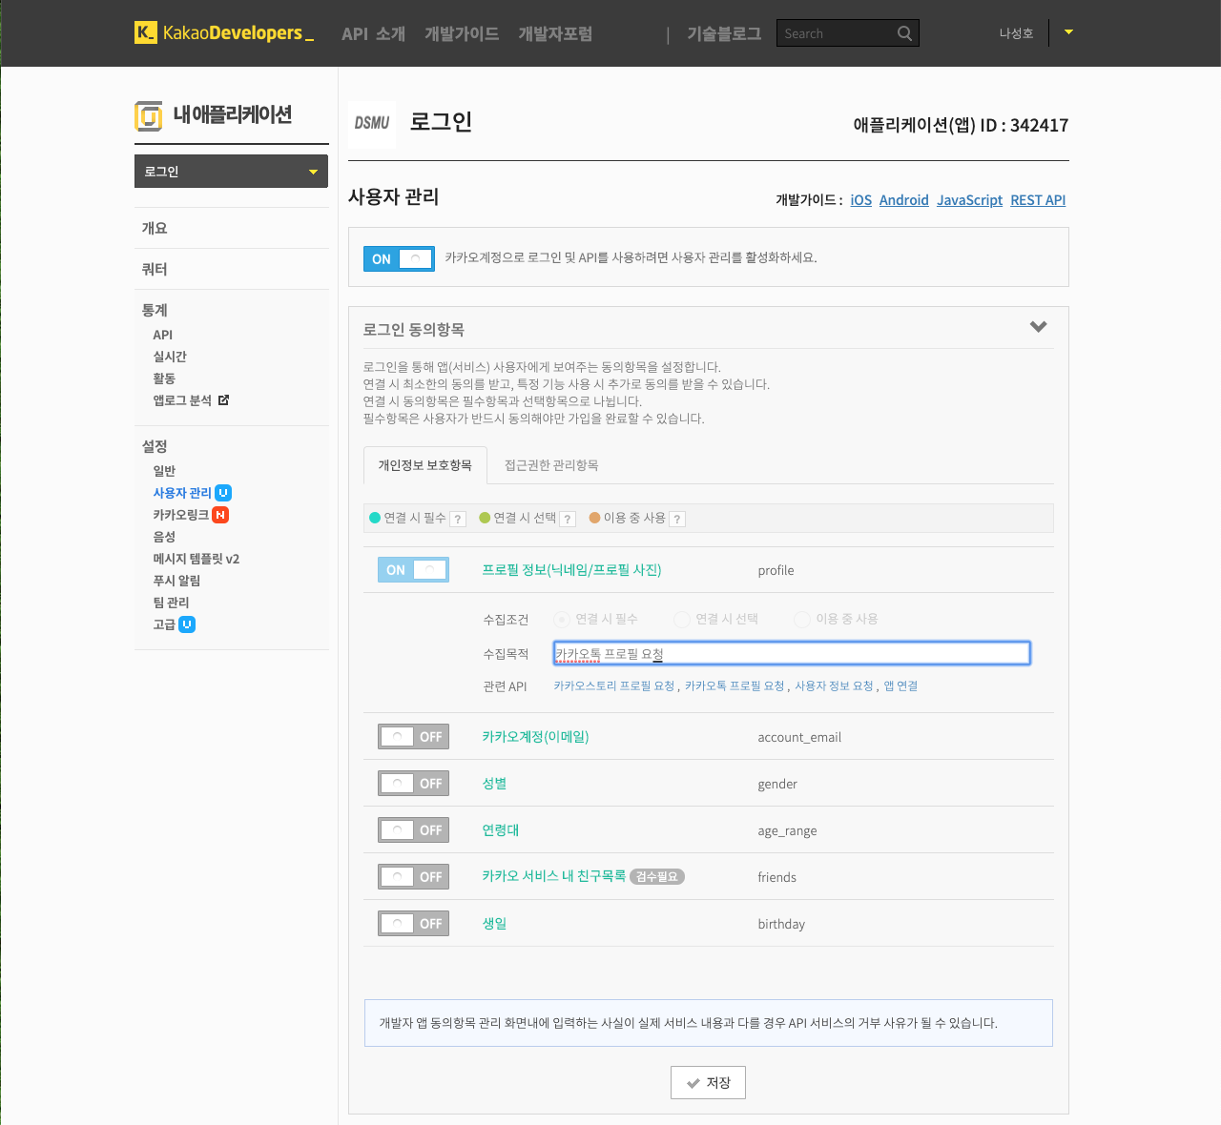Open 팀 관리 sidebar item

coord(171,603)
